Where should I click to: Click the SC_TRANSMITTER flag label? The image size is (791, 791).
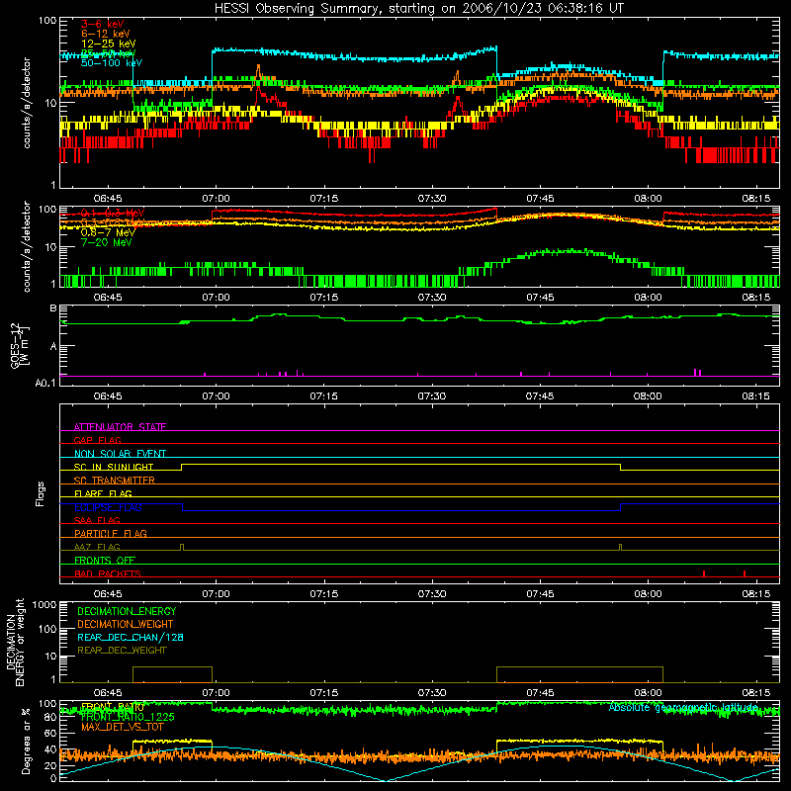115,480
